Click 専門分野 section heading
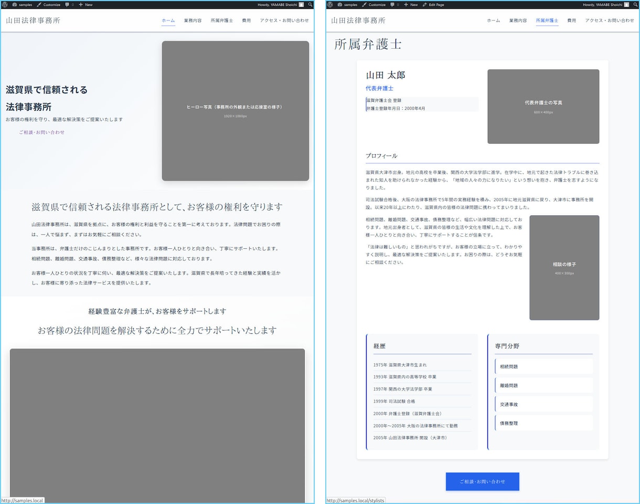The width and height of the screenshot is (640, 504). [507, 346]
